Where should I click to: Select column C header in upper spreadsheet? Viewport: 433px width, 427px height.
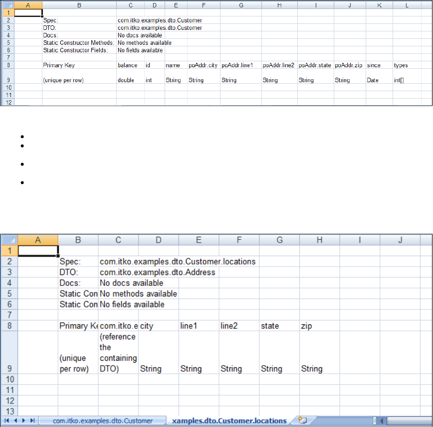pyautogui.click(x=130, y=5)
